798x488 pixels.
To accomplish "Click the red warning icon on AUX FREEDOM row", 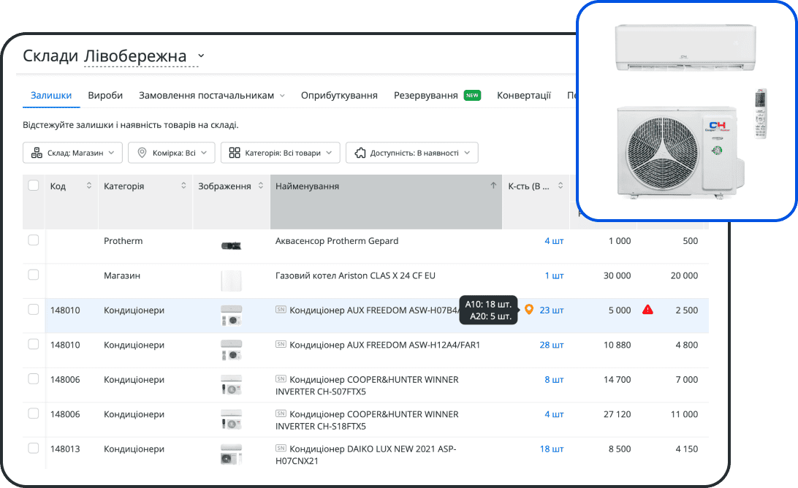I will pos(647,310).
